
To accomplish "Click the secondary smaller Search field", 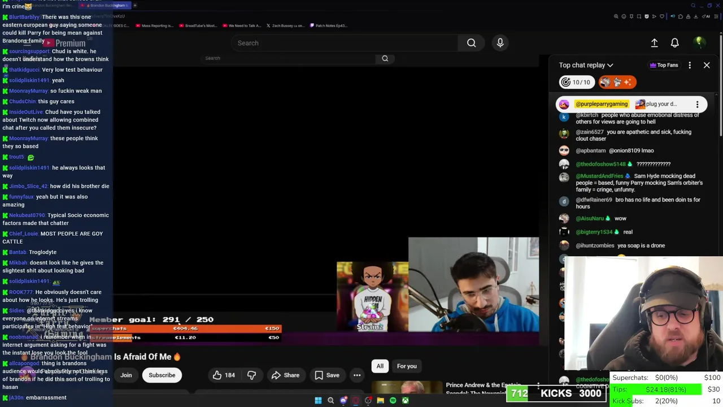I will [x=288, y=58].
